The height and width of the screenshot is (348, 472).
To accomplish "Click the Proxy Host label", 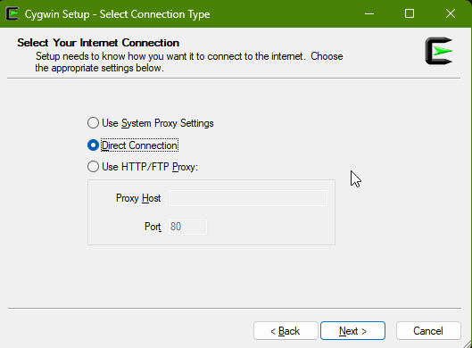I will click(x=138, y=198).
